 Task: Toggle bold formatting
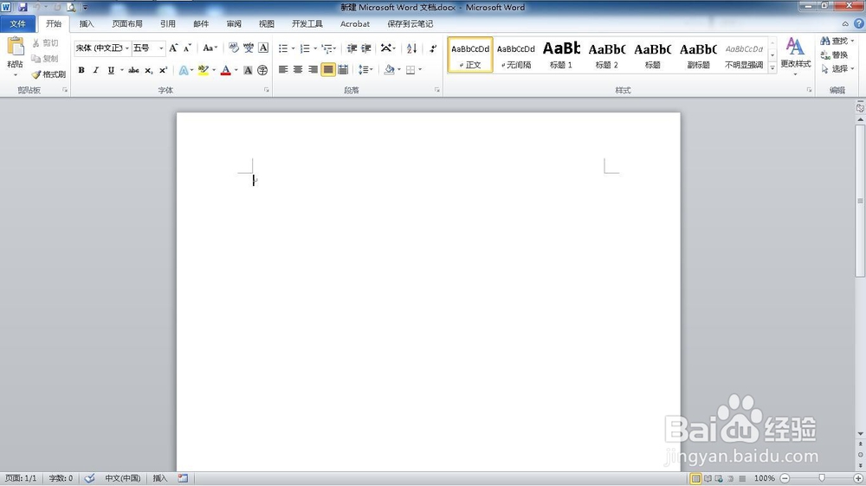click(81, 70)
